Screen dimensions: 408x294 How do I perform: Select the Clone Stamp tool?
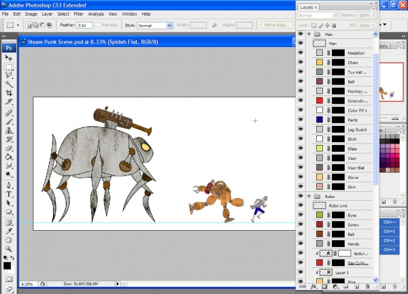[x=9, y=130]
